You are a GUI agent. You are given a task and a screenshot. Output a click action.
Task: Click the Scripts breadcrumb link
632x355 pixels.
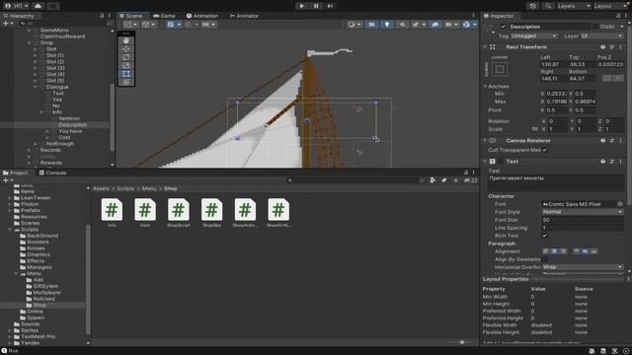click(125, 188)
